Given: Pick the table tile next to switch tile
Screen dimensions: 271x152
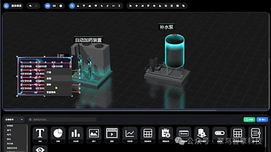Looking at the screenshot, I should (x=238, y=135).
